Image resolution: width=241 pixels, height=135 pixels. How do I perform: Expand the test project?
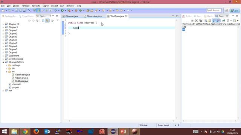coord(3,91)
